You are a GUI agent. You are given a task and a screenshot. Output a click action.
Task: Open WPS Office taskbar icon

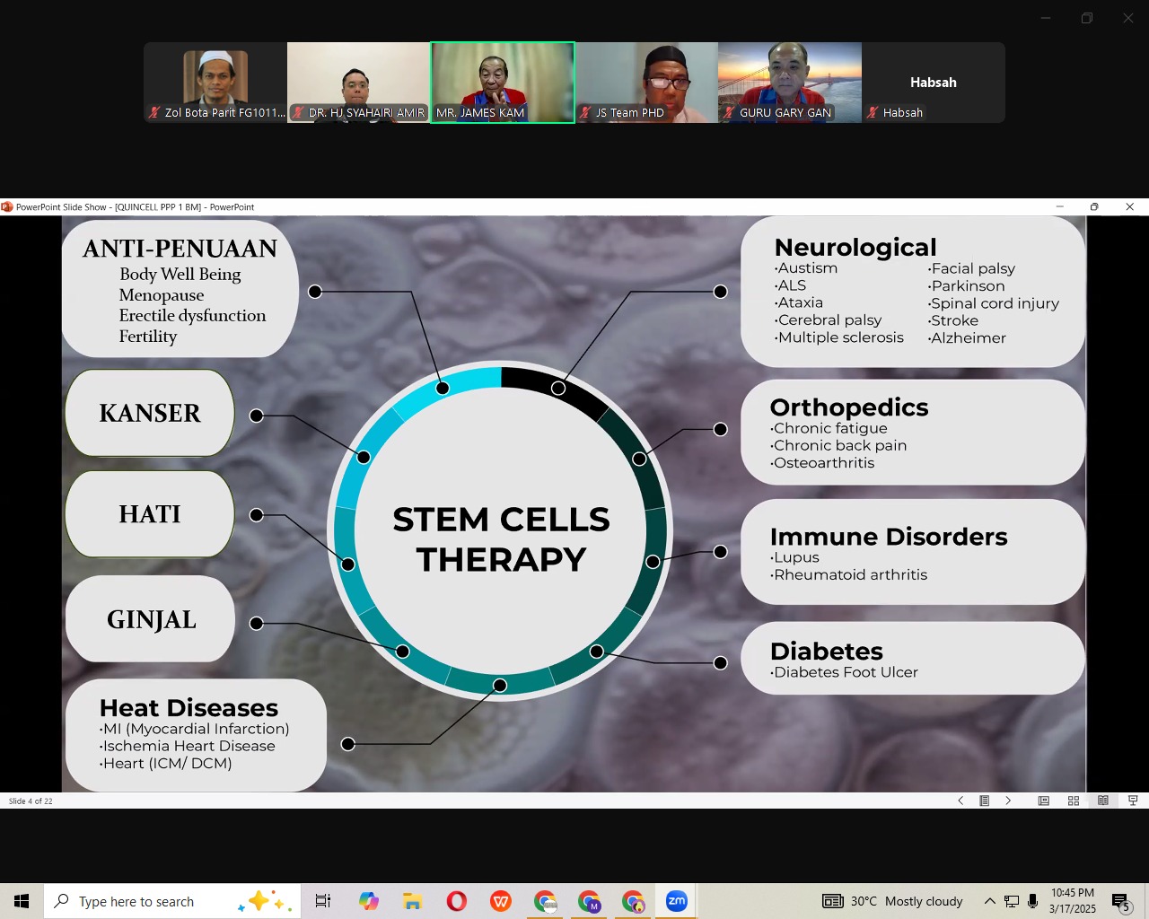501,901
